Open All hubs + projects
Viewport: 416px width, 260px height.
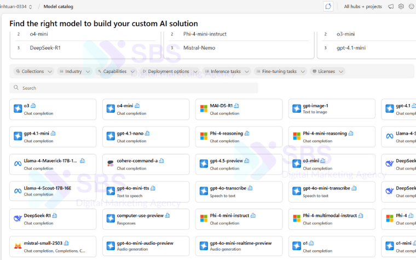click(x=363, y=7)
